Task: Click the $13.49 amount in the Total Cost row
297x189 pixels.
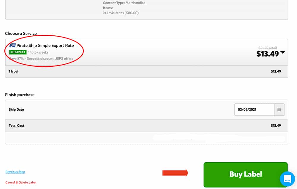Action: click(x=276, y=126)
